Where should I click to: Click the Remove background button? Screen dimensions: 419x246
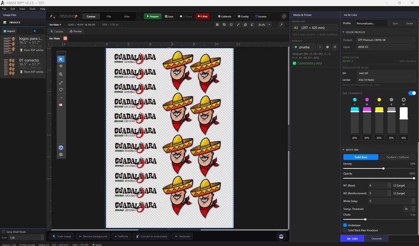93,236
